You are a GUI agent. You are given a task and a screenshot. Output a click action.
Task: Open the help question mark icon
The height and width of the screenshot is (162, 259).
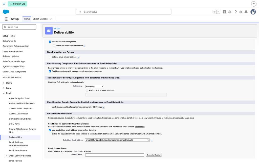[x=235, y=12]
